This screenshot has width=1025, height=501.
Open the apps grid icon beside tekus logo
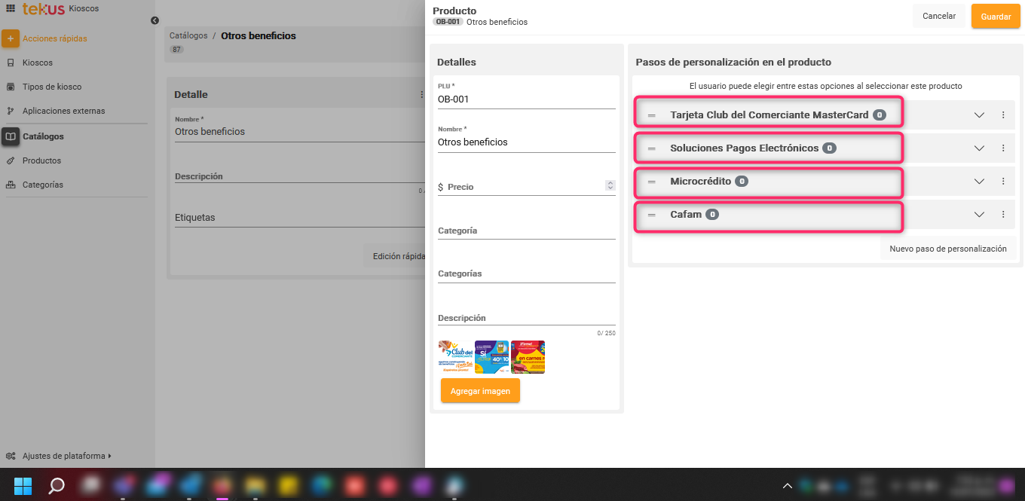click(11, 8)
